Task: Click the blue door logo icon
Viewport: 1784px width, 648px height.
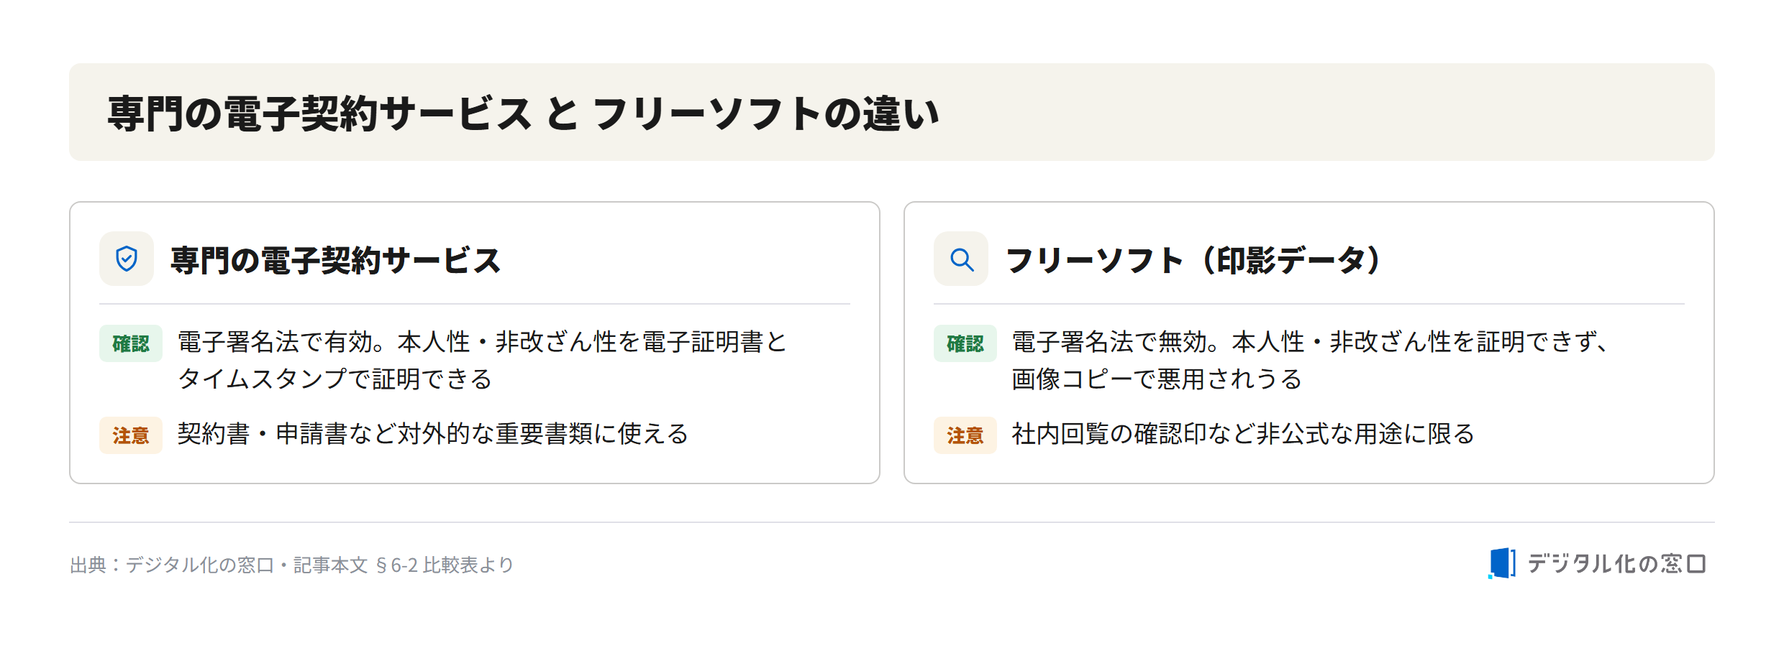Action: 1502,563
